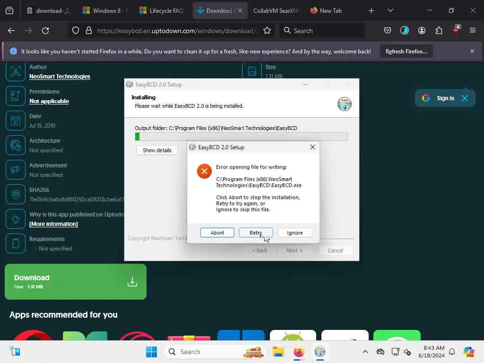The image size is (484, 363).
Task: Click the installation progress bar
Action: 242,137
